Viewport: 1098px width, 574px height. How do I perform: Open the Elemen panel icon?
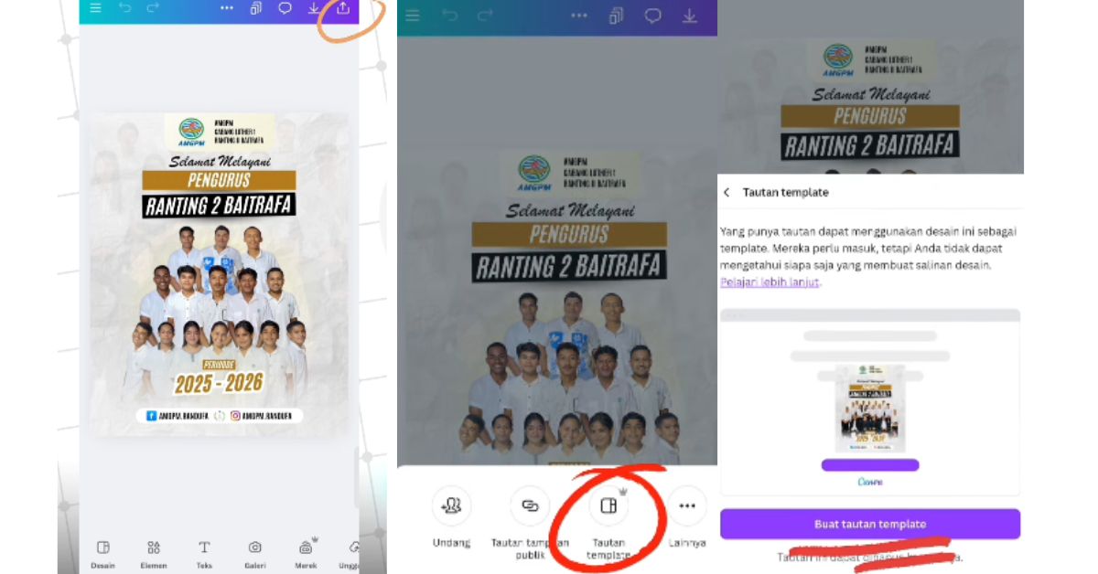(x=154, y=554)
